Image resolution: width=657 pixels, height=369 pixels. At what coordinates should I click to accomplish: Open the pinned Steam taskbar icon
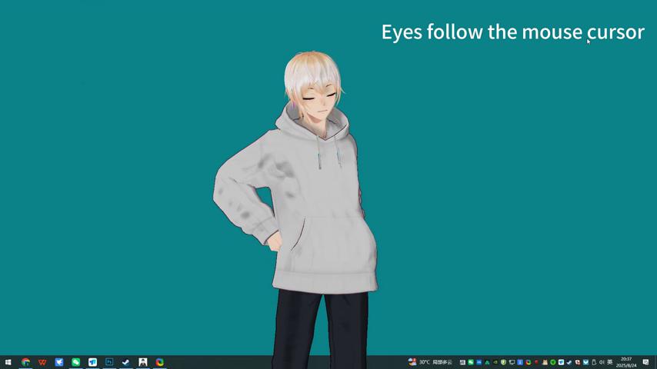pos(125,362)
